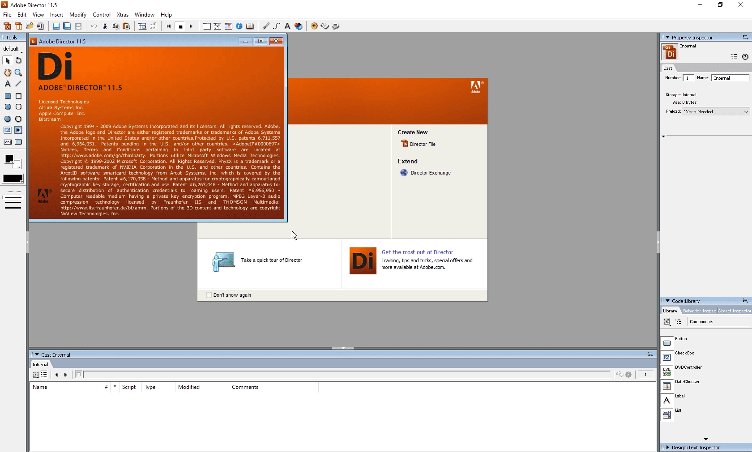Click the Find Cast Member icon
This screenshot has width=752, height=452.
coord(142,26)
